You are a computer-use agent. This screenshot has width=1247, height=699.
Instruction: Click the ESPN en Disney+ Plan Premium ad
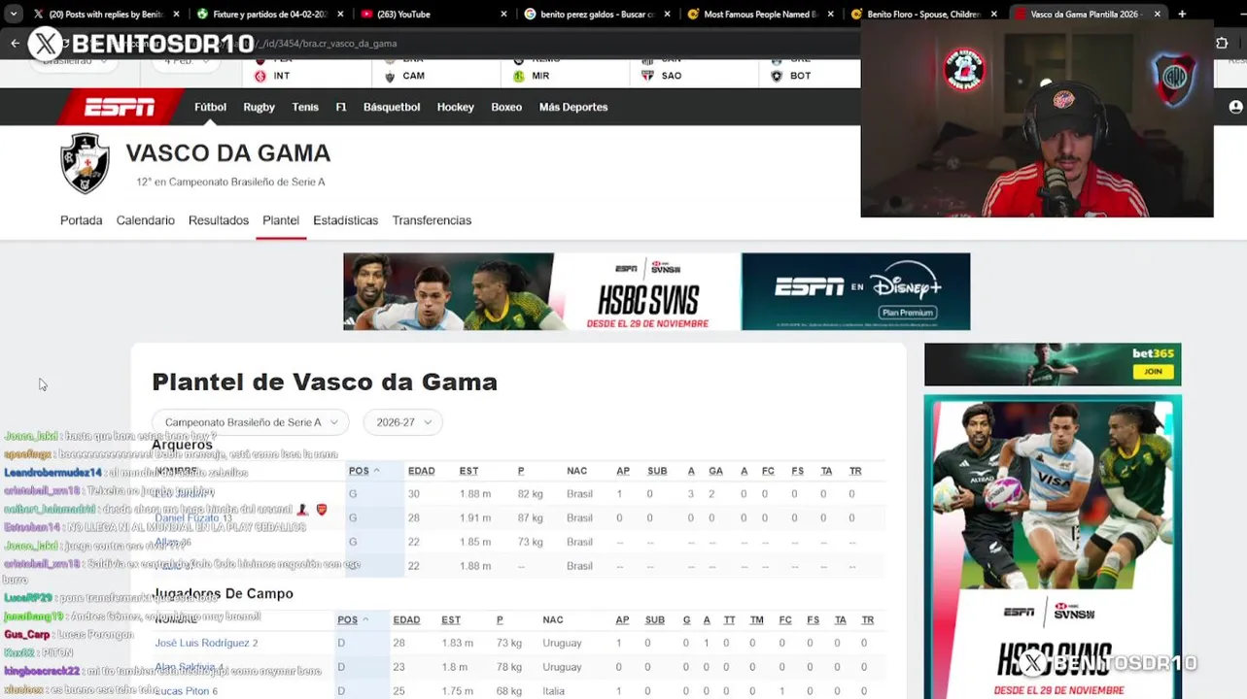tap(855, 291)
